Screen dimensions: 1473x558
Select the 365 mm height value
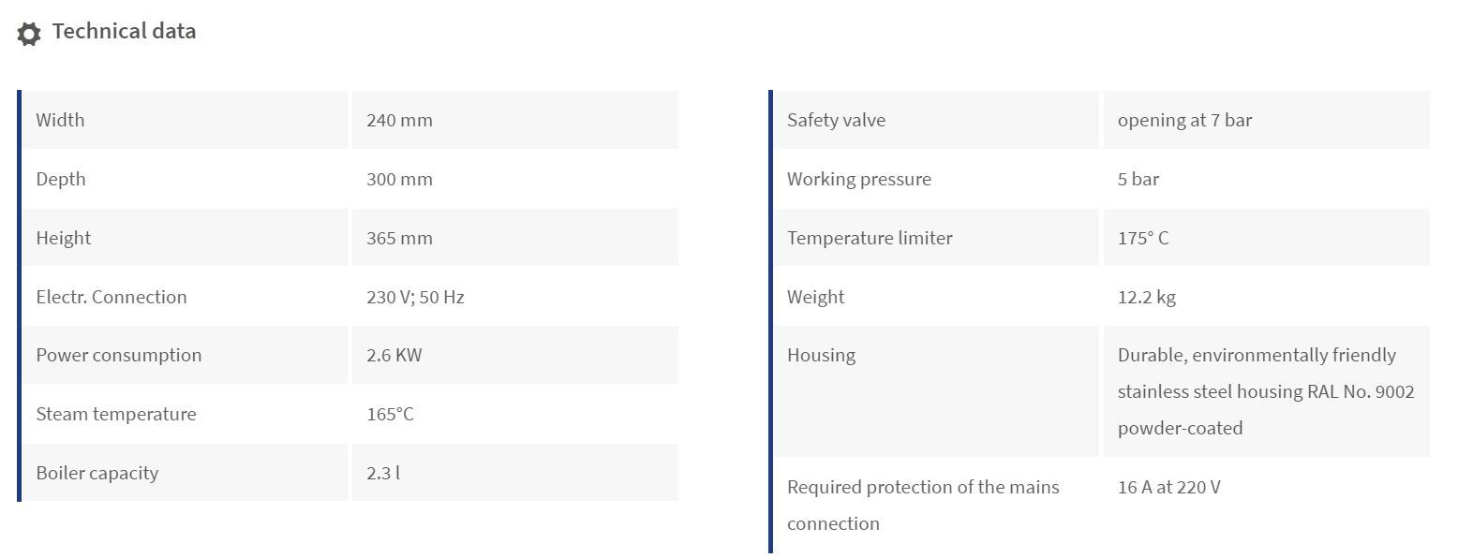tap(399, 238)
